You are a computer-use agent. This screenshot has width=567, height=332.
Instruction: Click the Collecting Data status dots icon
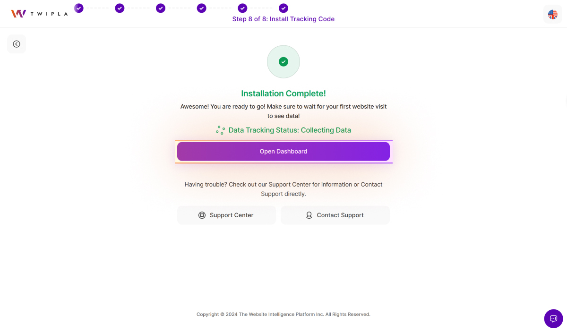[x=220, y=130]
